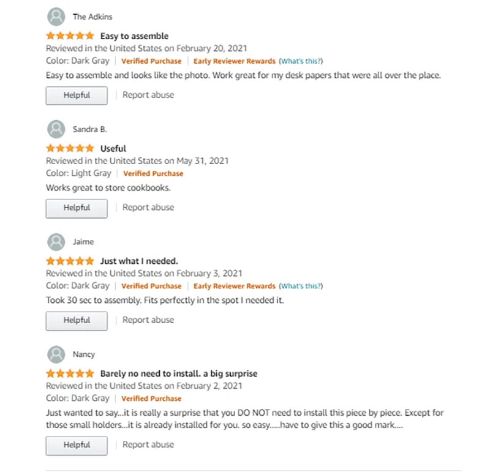Mark Sandra B.'s review as Helpful
The image size is (490, 472).
pyautogui.click(x=77, y=208)
